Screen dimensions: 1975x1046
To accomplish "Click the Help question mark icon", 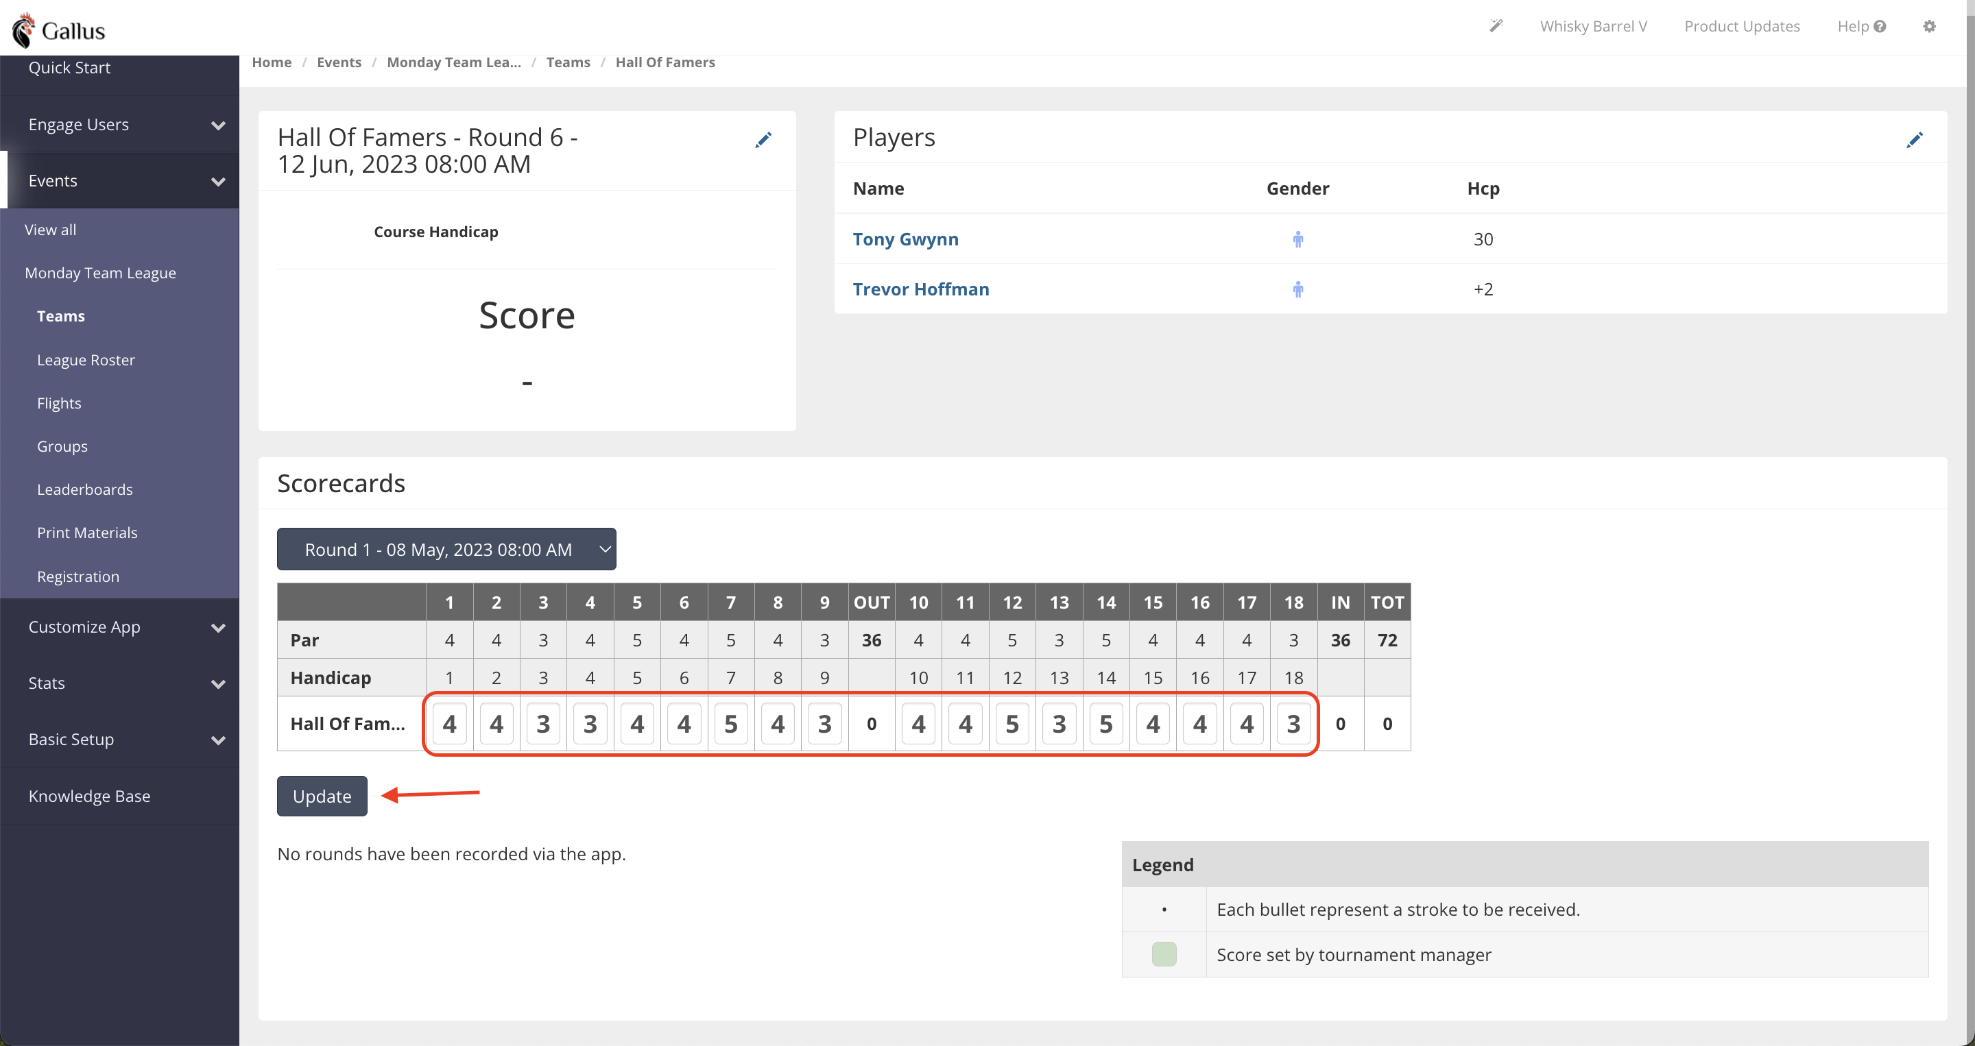I will [1880, 26].
